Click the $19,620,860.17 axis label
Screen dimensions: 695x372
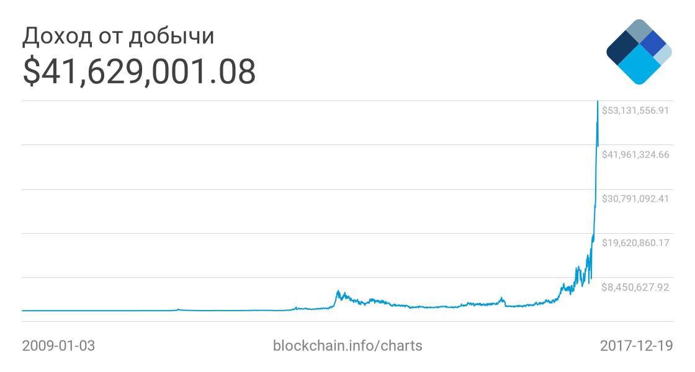coord(635,242)
